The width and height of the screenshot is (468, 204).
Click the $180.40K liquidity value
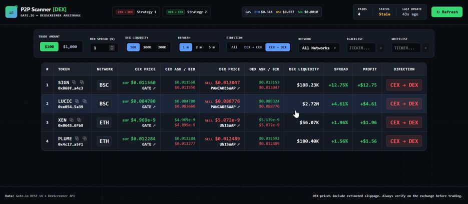pyautogui.click(x=308, y=141)
